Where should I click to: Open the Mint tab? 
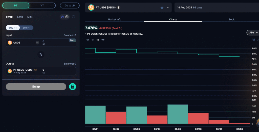point(30,17)
